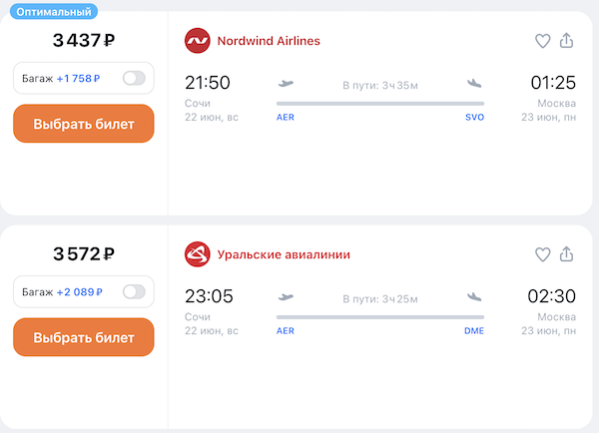599x433 pixels.
Task: Click the Nordwind Airlines logo
Action: click(x=197, y=41)
